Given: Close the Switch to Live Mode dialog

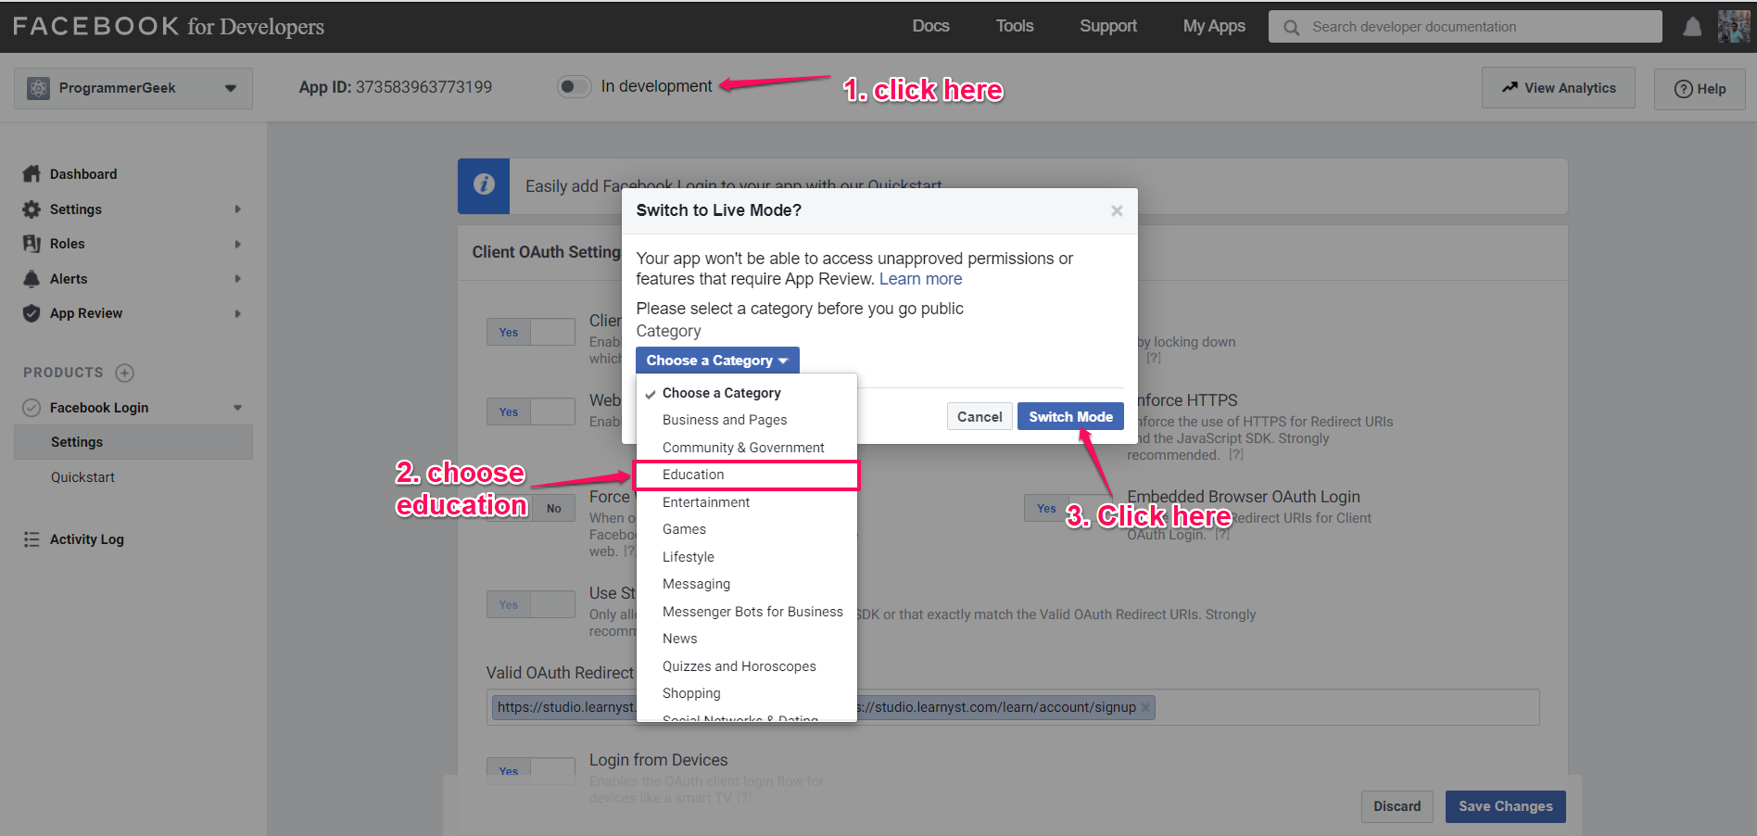Looking at the screenshot, I should (x=1117, y=211).
